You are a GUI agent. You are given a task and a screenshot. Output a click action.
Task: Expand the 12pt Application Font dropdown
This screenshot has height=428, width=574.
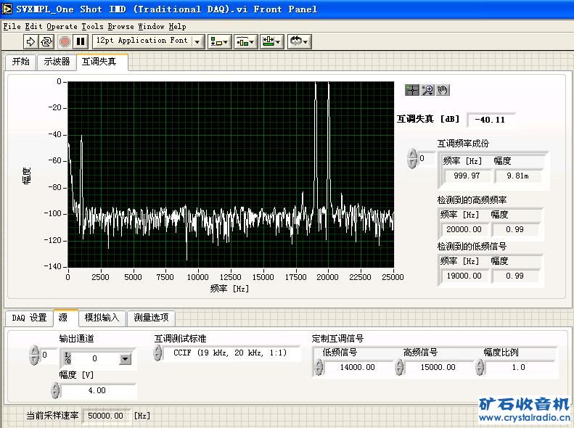pos(198,41)
